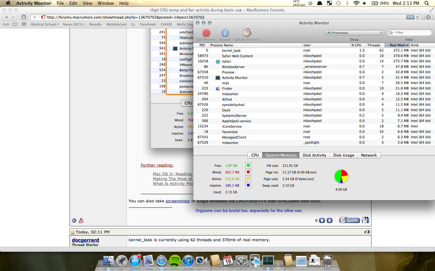Image resolution: width=435 pixels, height=271 pixels.
Task: Click the RSS button in address bar
Action: click(x=410, y=17)
